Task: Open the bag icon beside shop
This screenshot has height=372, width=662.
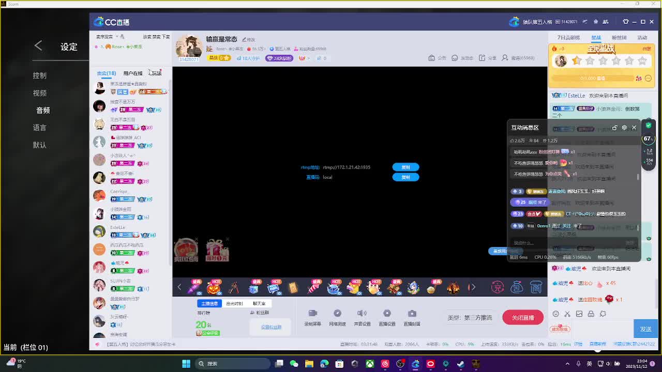Action: click(x=517, y=287)
